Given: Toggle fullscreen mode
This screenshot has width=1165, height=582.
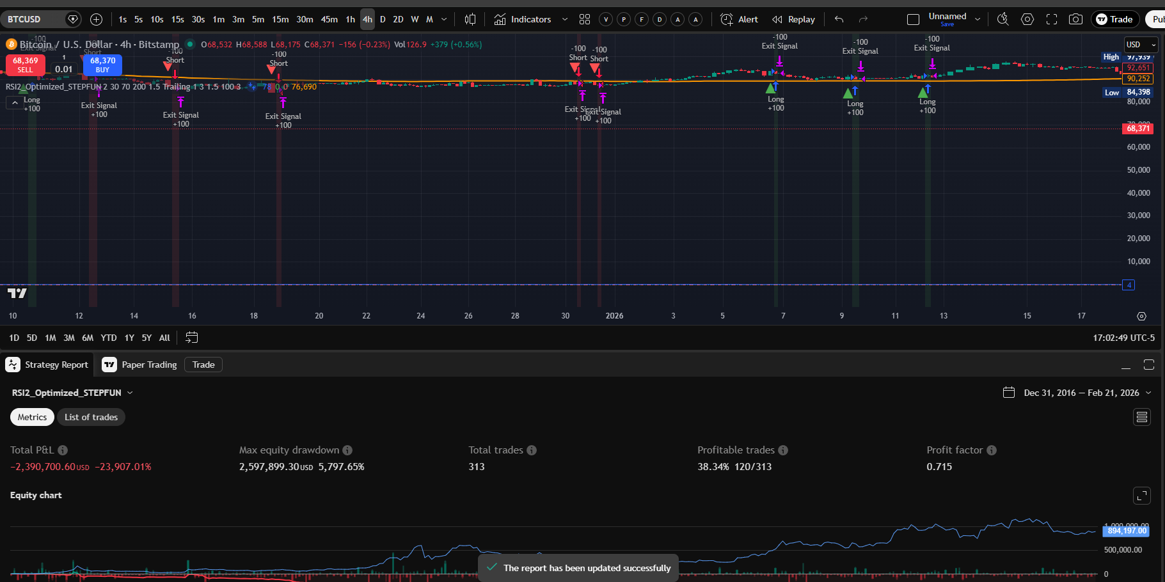Looking at the screenshot, I should point(1051,19).
